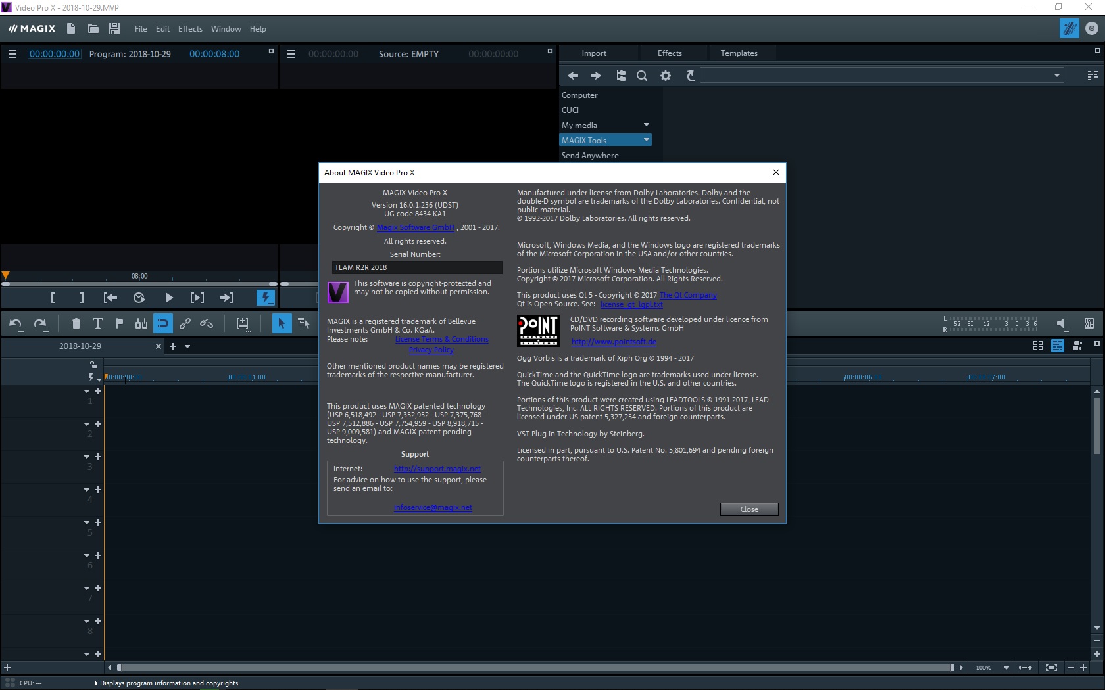1105x690 pixels.
Task: Set range in-point bracket
Action: tap(53, 298)
